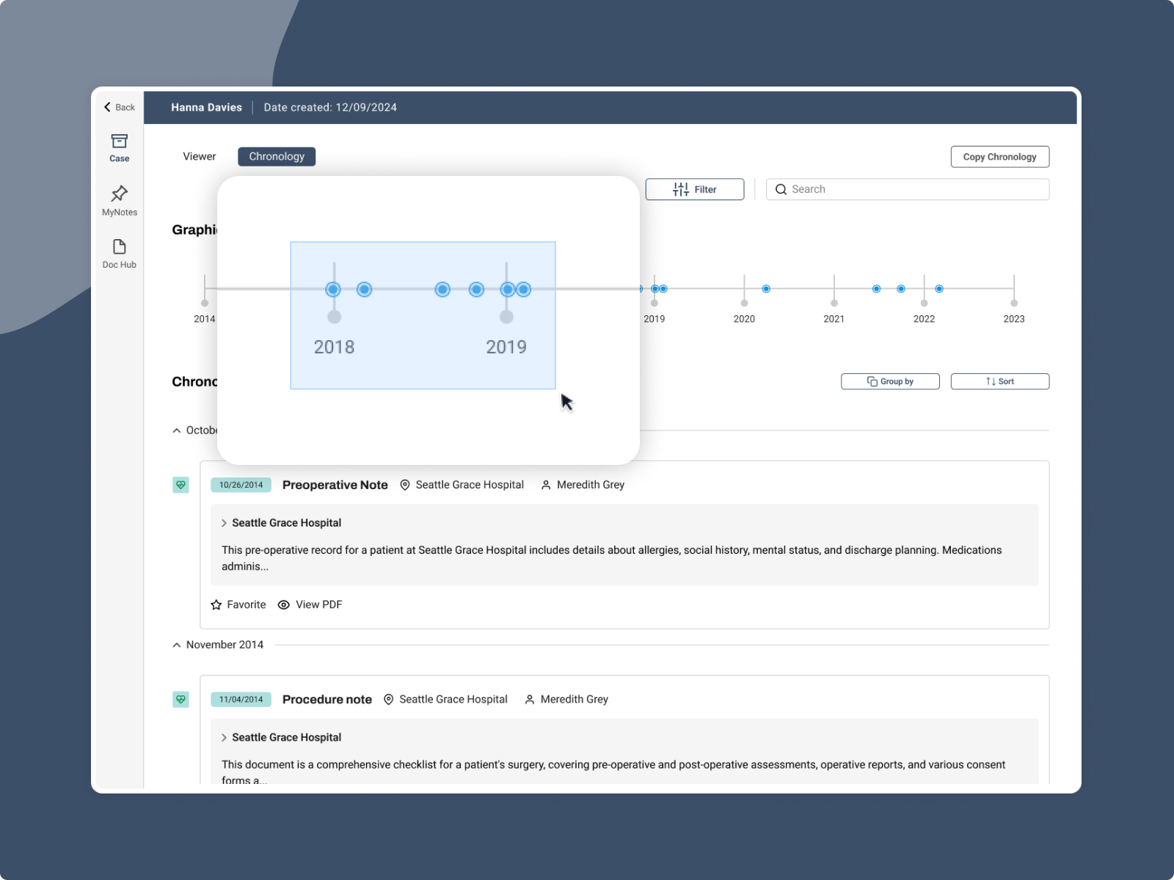The width and height of the screenshot is (1174, 880).
Task: Click location pin on Preoperative Note entry
Action: (405, 485)
